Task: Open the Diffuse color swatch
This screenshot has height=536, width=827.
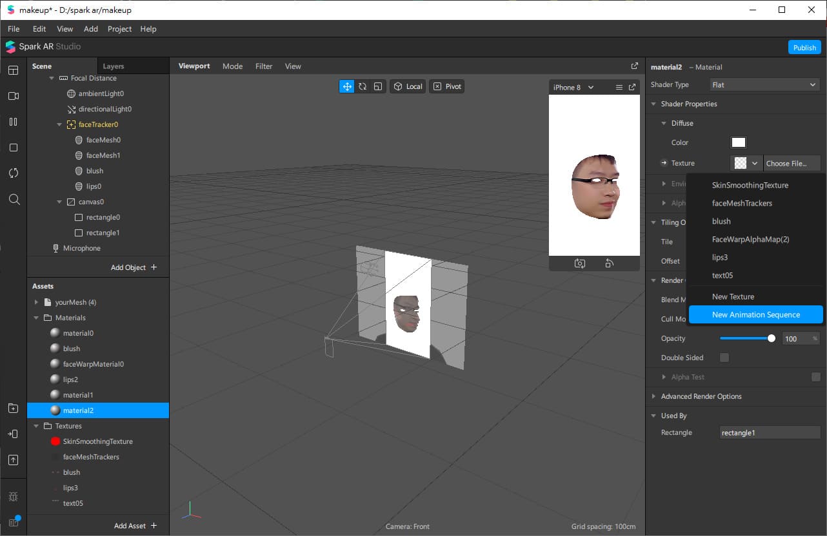Action: (x=738, y=142)
